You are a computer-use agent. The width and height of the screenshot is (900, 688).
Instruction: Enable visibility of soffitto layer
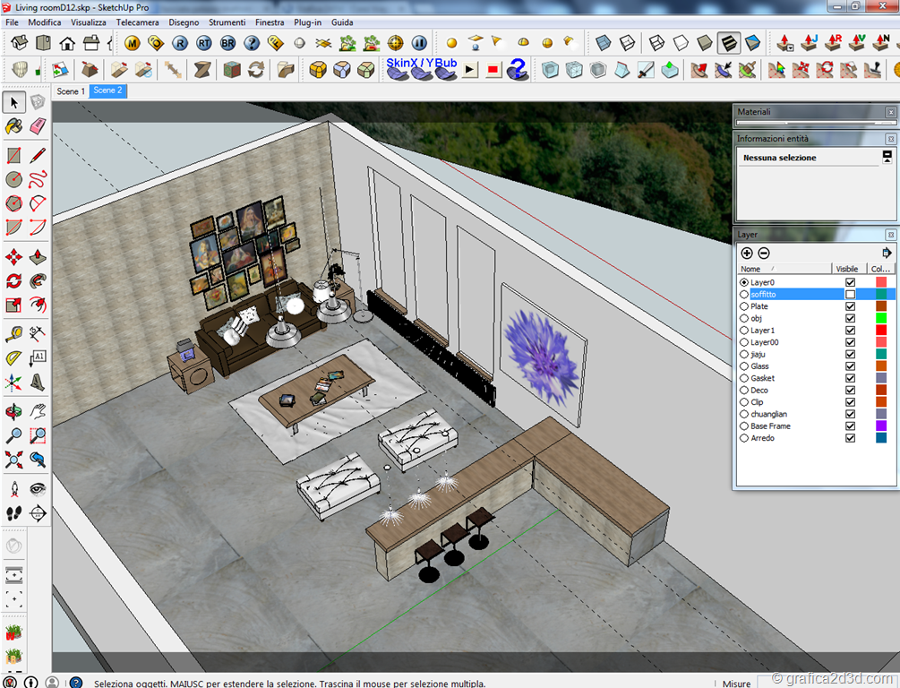point(850,295)
